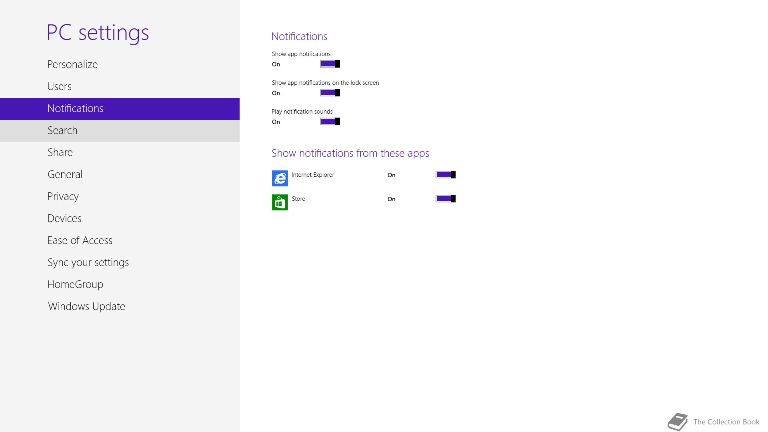
Task: Open General settings category
Action: pyautogui.click(x=120, y=175)
